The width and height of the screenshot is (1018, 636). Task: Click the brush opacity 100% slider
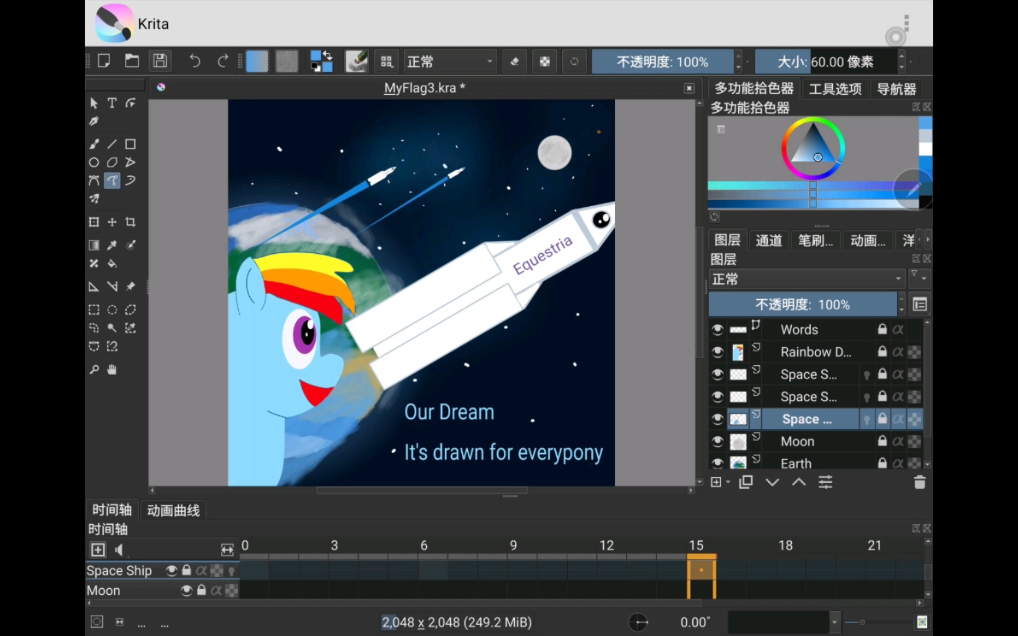click(663, 61)
